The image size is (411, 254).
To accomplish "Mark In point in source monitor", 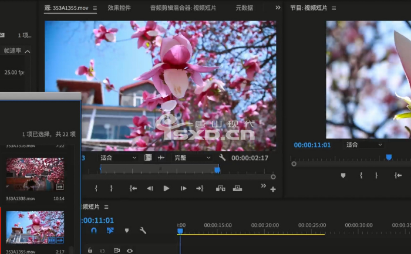I will pos(96,188).
